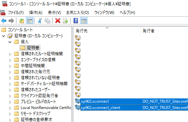Sort by the 発行者 column header
This screenshot has width=188, height=122.
(x=164, y=31)
